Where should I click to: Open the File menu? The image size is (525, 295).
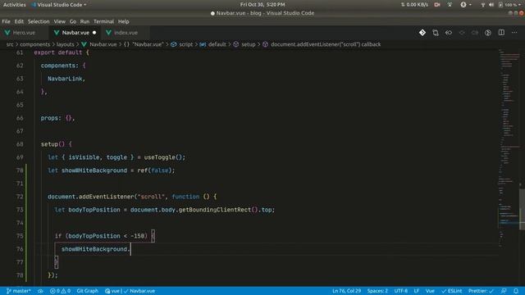[x=6, y=21]
